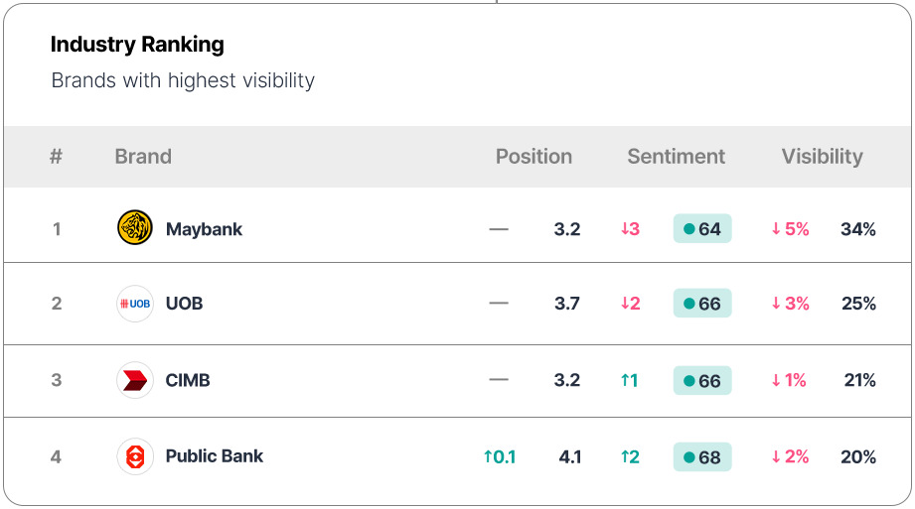
Task: Sort by the Sentiment column header
Action: click(676, 157)
